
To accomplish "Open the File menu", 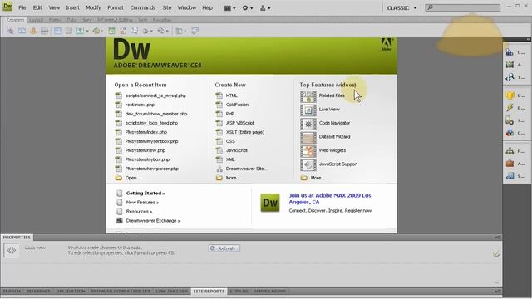I will click(x=22, y=7).
